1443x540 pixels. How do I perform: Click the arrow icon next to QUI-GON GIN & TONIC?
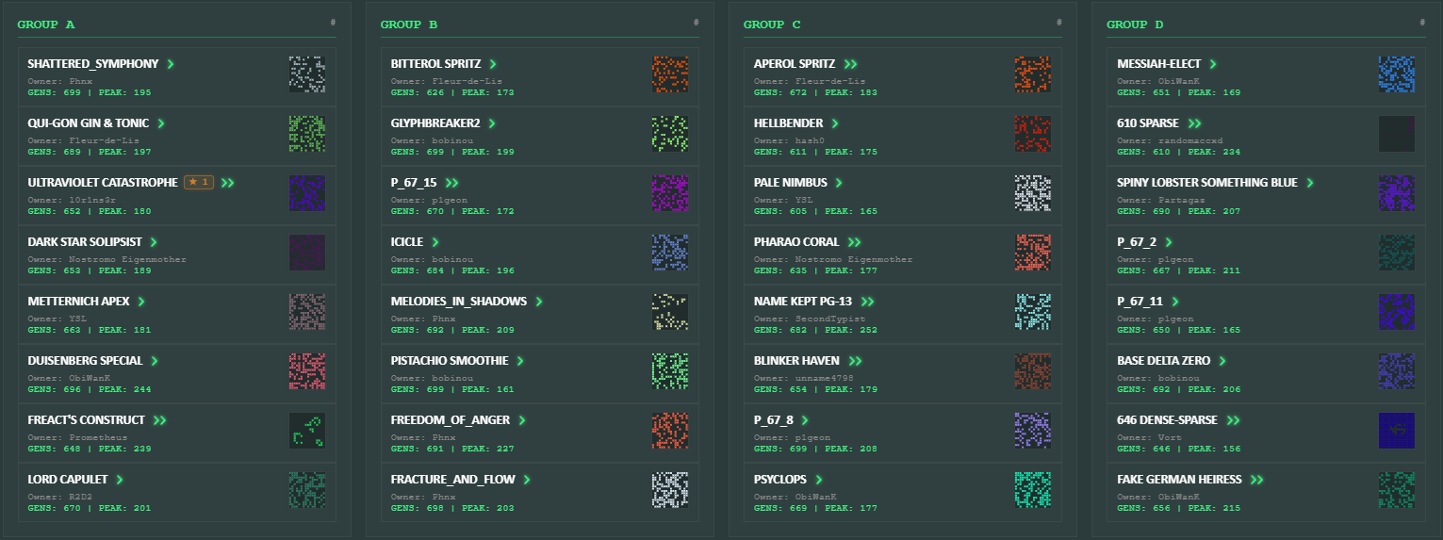[161, 123]
